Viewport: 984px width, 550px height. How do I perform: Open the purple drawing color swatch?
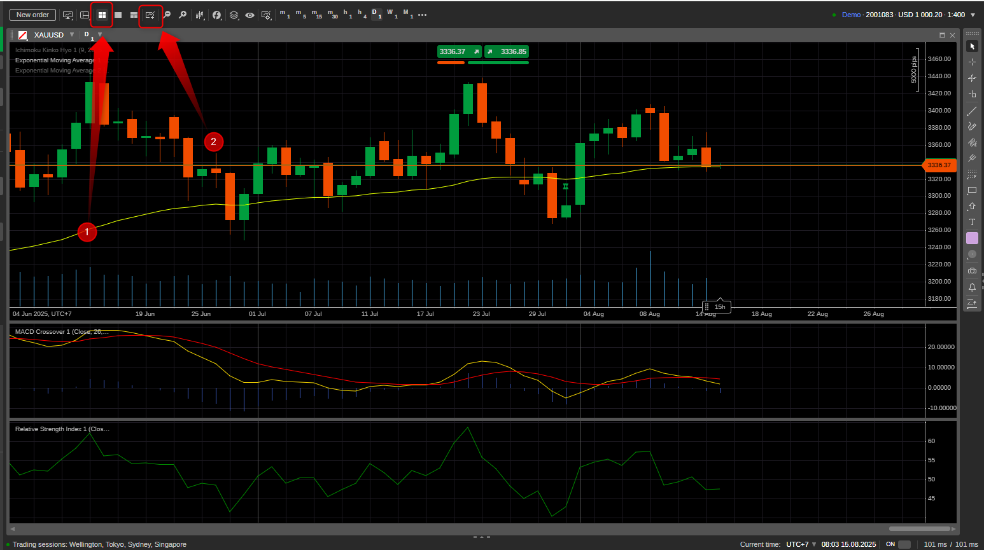click(972, 238)
